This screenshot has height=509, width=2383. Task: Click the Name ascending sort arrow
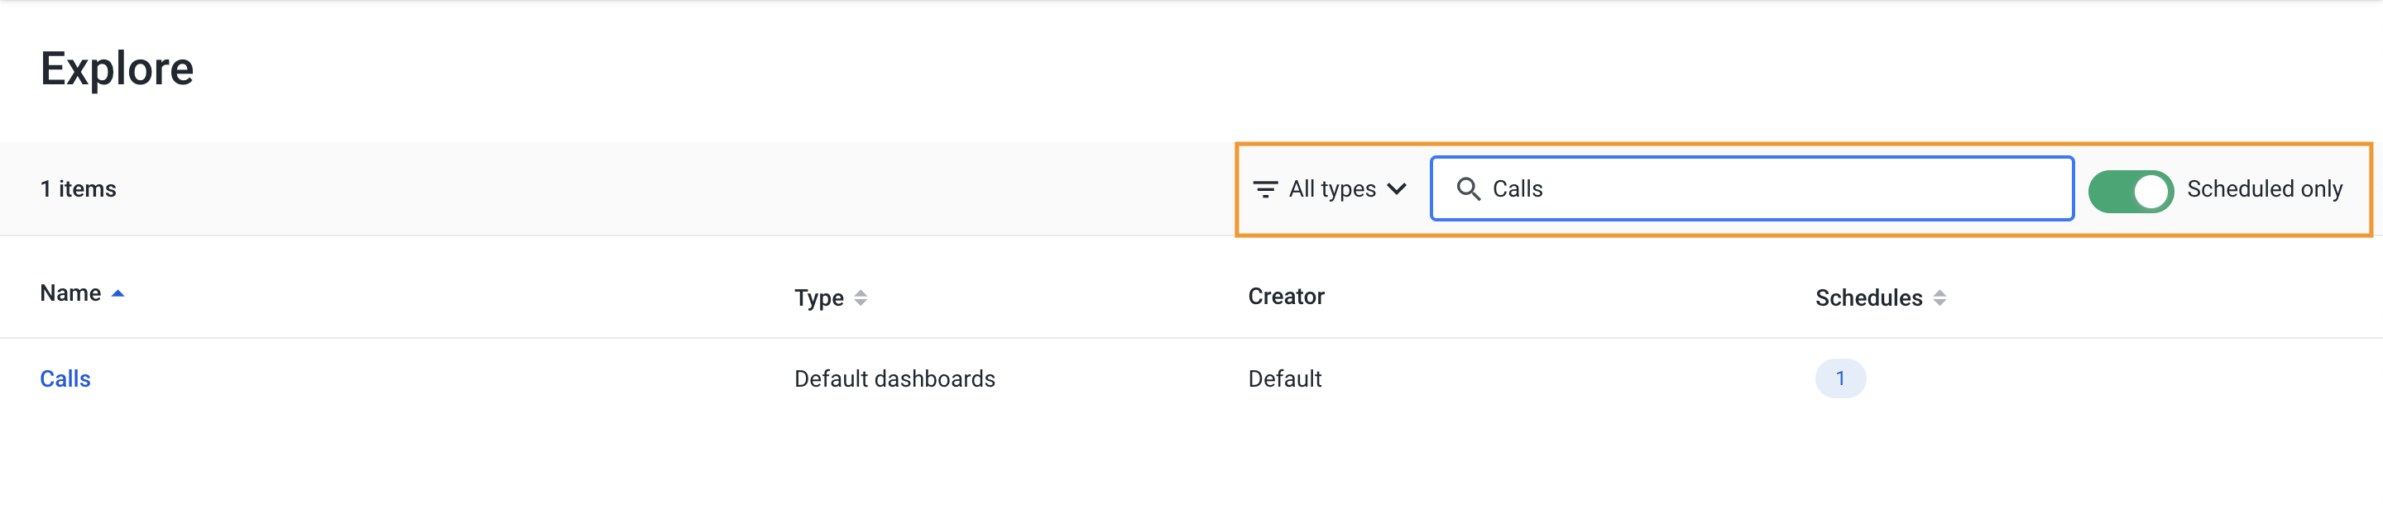[x=117, y=294]
